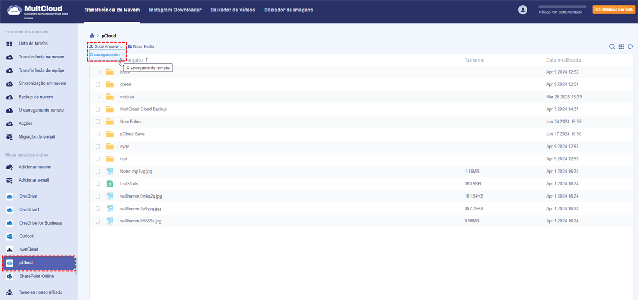Click the Ilimitado por vida button
This screenshot has height=300, width=638.
(x=613, y=10)
